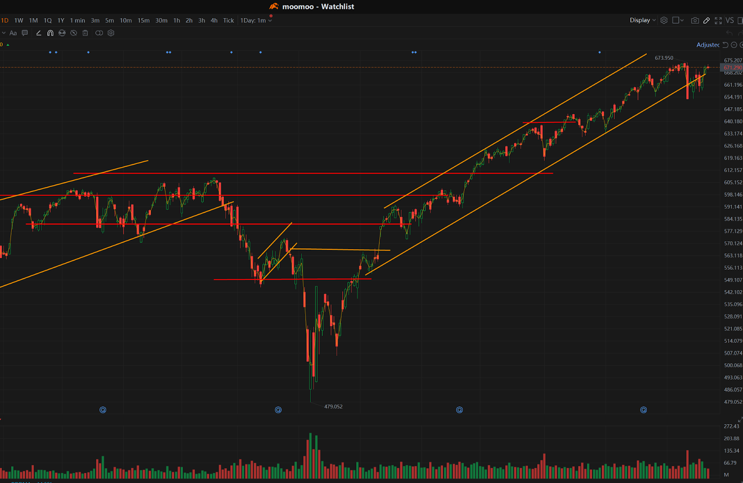The height and width of the screenshot is (483, 743).
Task: Click the undo arrow
Action: coord(730,33)
